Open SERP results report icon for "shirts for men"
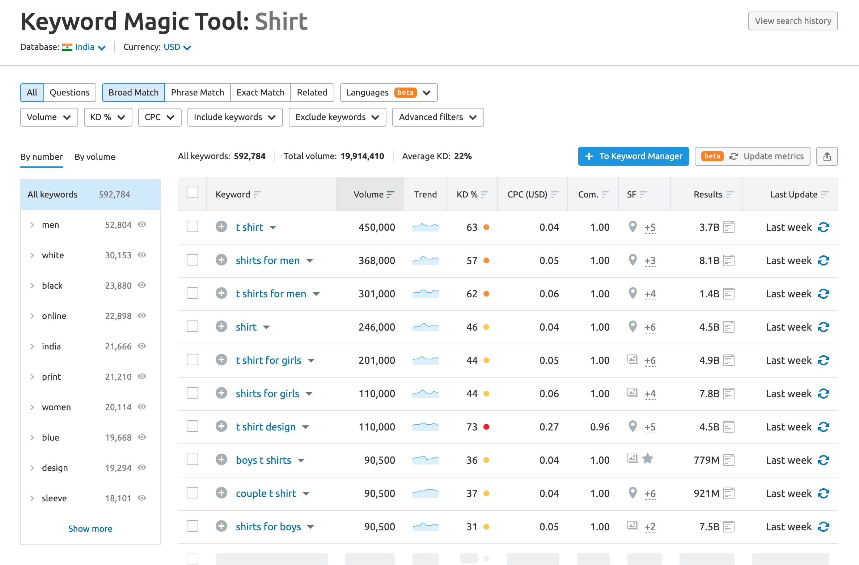Screen dimensions: 859x565 (x=729, y=260)
